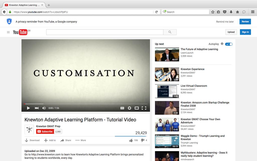Mute the video volume
257x161 pixels.
coord(44,108)
